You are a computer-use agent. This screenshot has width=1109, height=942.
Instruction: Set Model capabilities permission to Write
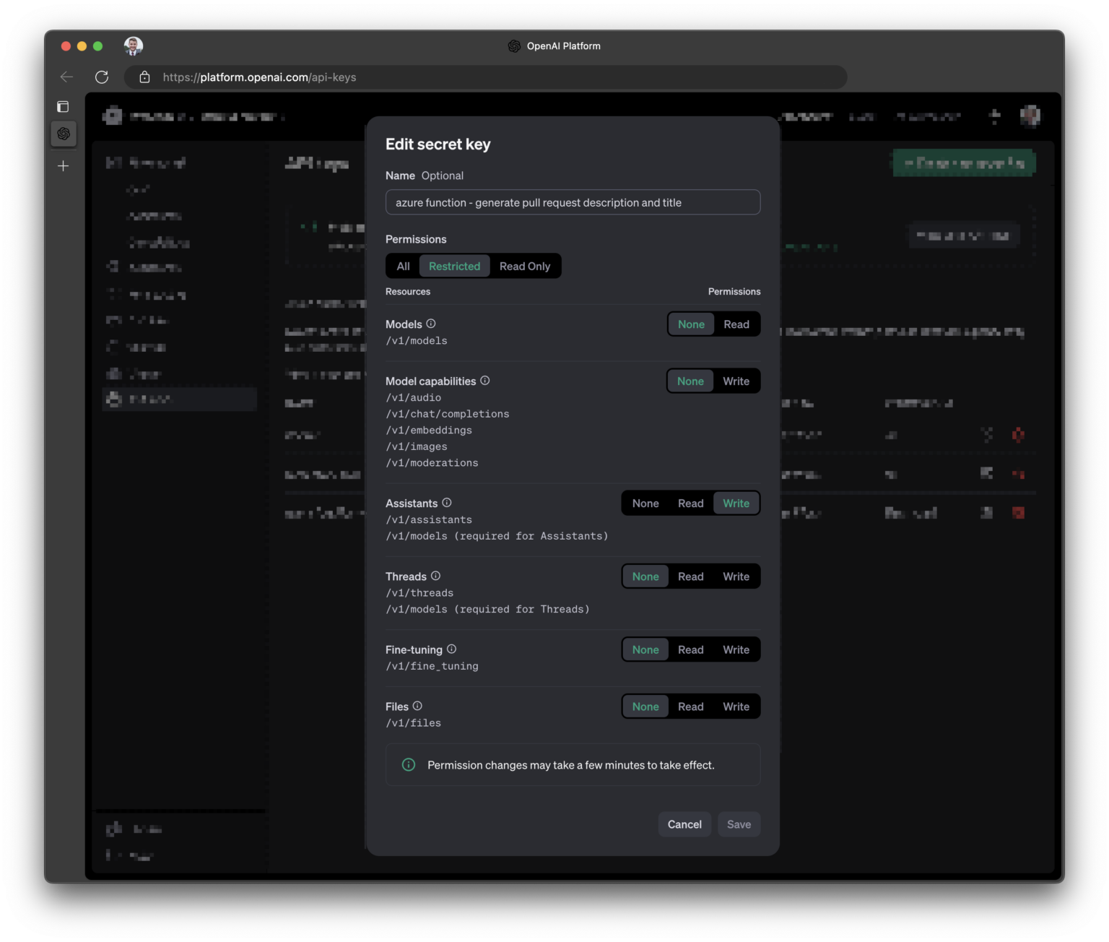(x=736, y=381)
